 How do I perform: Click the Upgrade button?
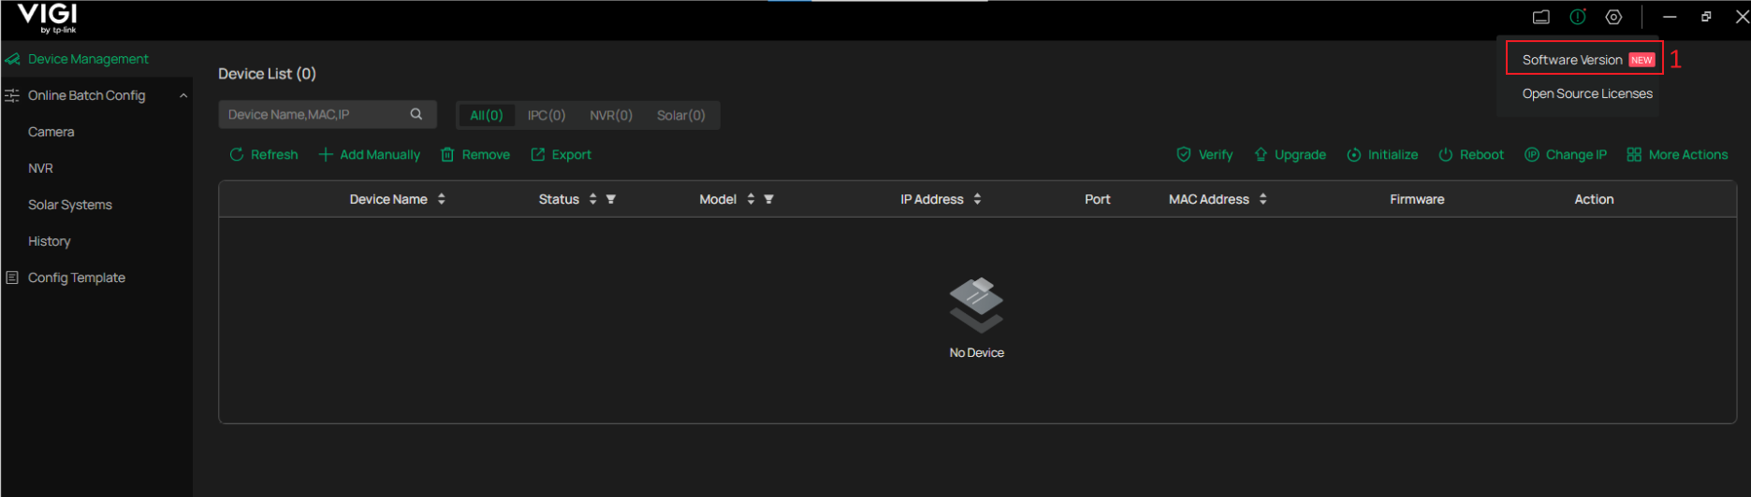(x=1290, y=154)
